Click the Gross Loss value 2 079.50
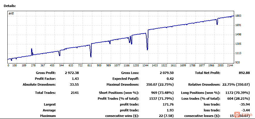 coord(167,73)
